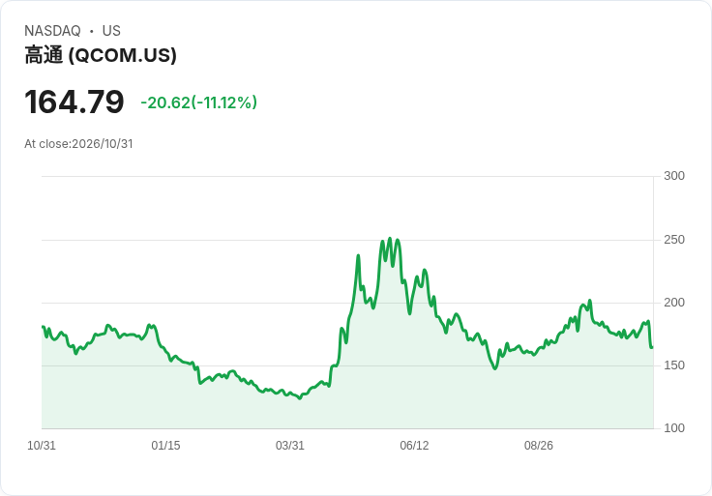Click the price change -20.62(-11.12%)
The image size is (712, 496).
[199, 102]
